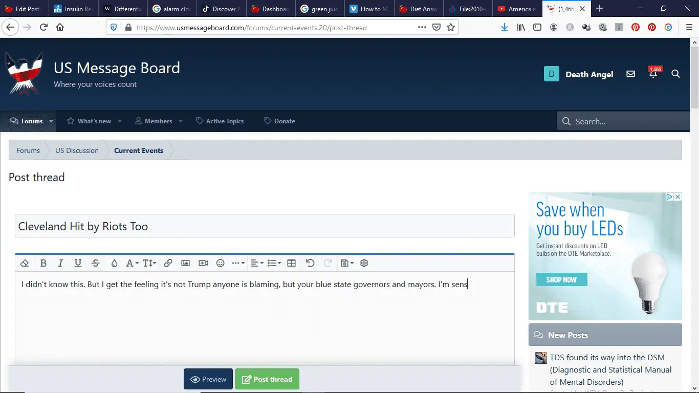The width and height of the screenshot is (699, 393).
Task: Open a new browser tab
Action: click(600, 9)
